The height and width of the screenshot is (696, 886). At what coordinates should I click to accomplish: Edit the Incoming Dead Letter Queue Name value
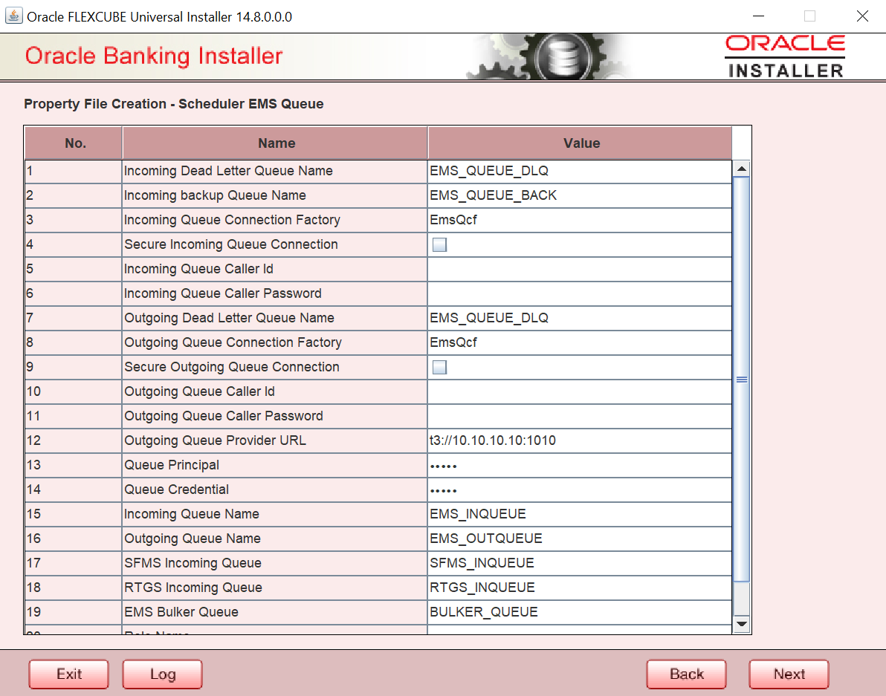coord(580,171)
